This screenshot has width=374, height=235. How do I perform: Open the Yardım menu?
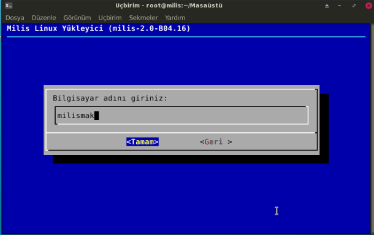pyautogui.click(x=175, y=18)
